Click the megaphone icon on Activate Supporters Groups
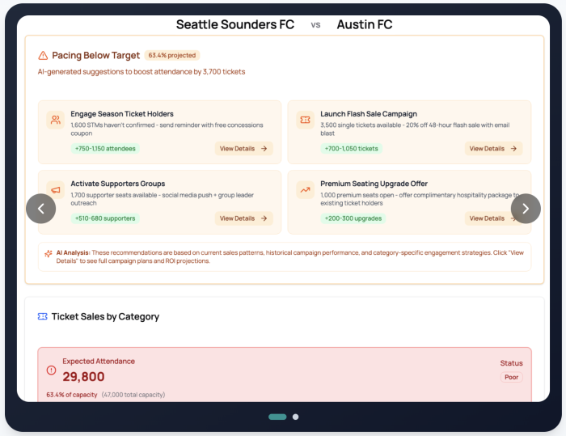This screenshot has width=566, height=436. 55,189
